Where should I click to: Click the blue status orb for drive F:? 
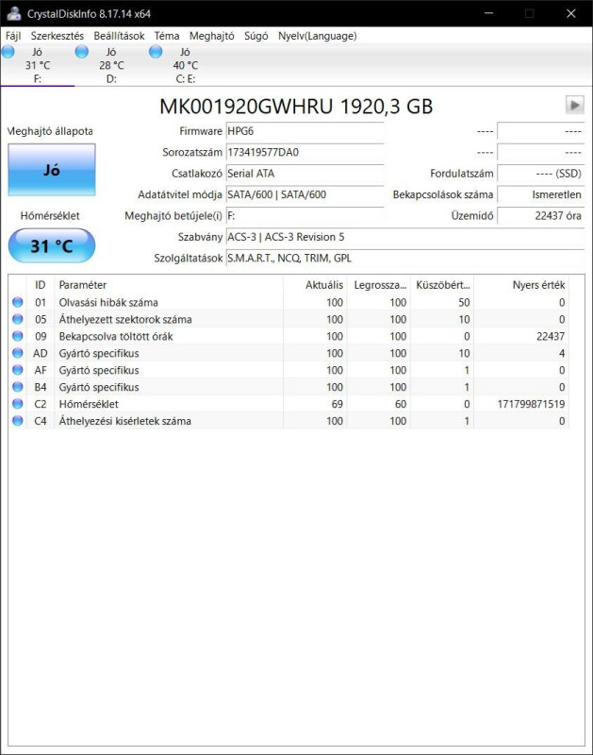pyautogui.click(x=8, y=52)
